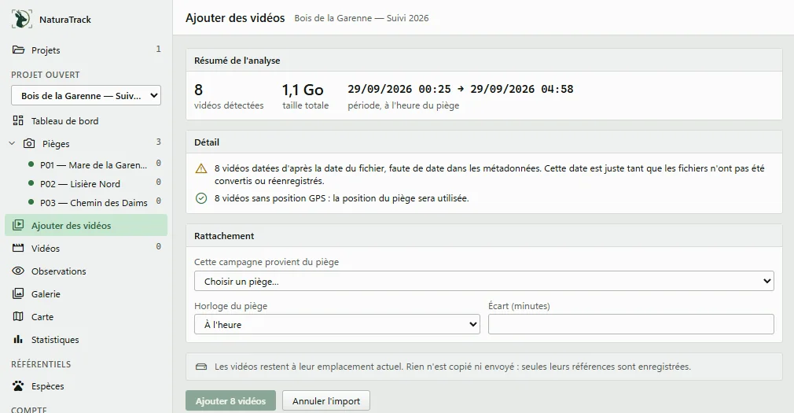Click the 'PROJET OUVERT' section label

46,75
